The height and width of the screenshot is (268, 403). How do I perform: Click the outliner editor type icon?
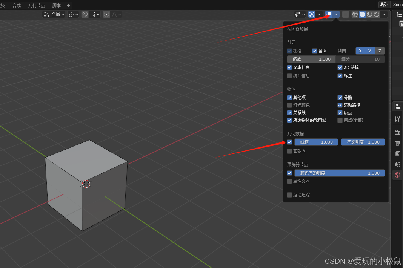click(x=399, y=15)
